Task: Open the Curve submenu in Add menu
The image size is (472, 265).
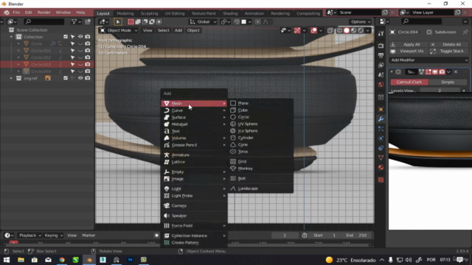Action: pyautogui.click(x=194, y=110)
